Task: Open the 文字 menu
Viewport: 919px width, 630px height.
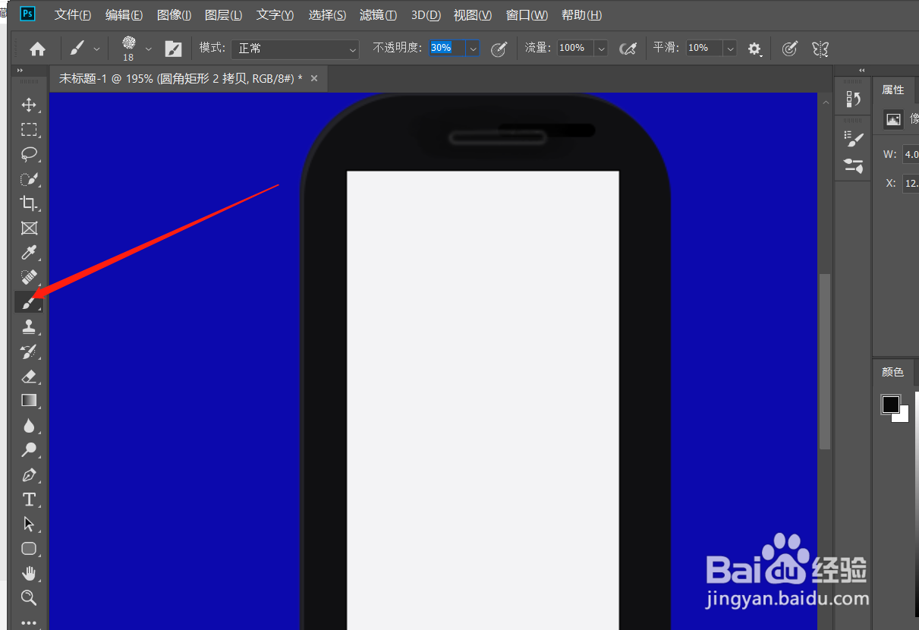Action: (x=275, y=15)
